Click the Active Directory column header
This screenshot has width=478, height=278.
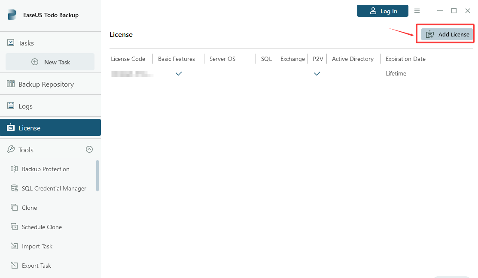[353, 59]
